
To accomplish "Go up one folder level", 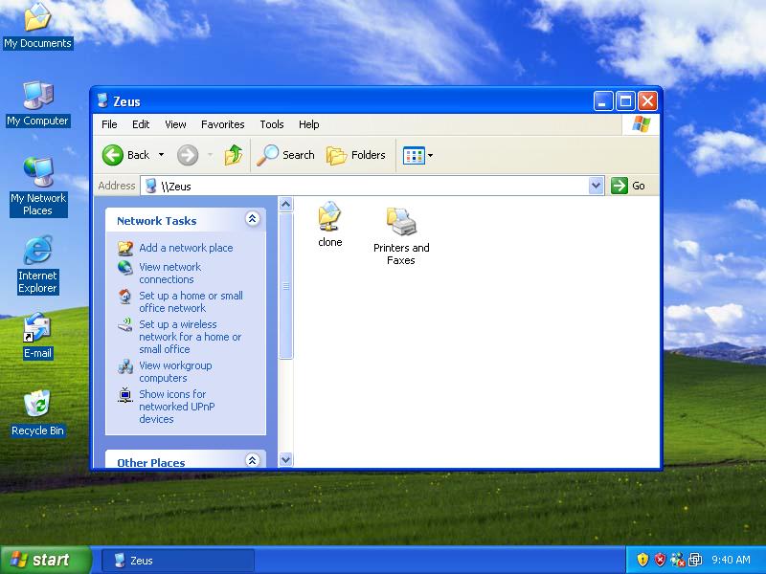I will [234, 155].
